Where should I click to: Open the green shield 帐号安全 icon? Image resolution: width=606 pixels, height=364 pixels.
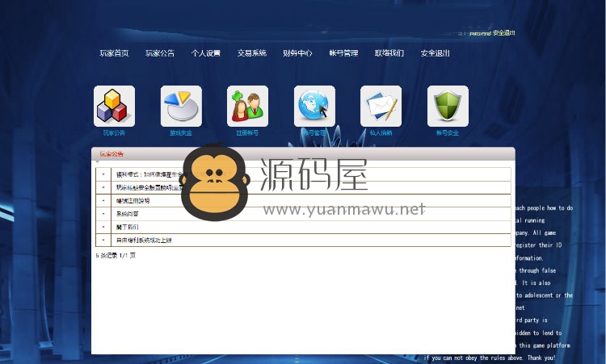click(x=448, y=107)
